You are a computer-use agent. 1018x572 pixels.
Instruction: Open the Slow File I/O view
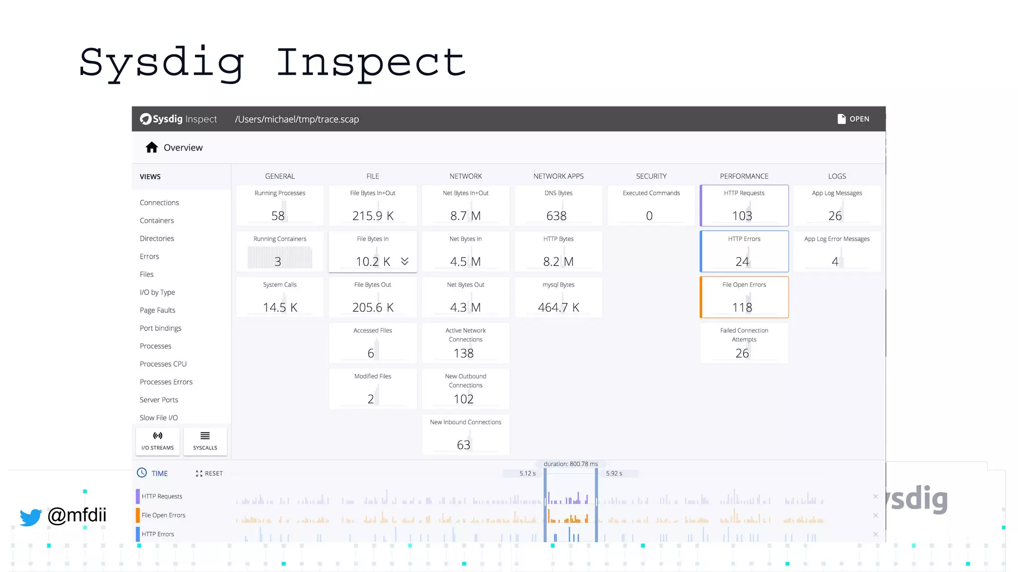(x=159, y=418)
